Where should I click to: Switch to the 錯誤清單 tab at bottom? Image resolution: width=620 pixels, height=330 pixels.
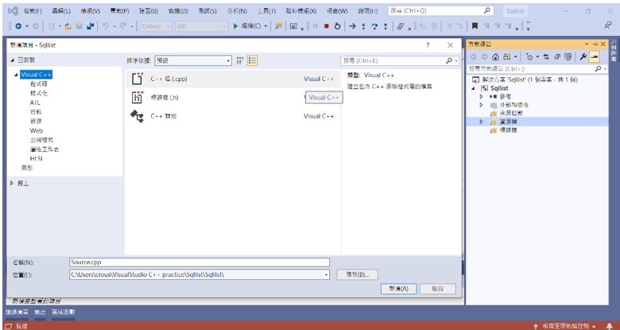point(17,312)
